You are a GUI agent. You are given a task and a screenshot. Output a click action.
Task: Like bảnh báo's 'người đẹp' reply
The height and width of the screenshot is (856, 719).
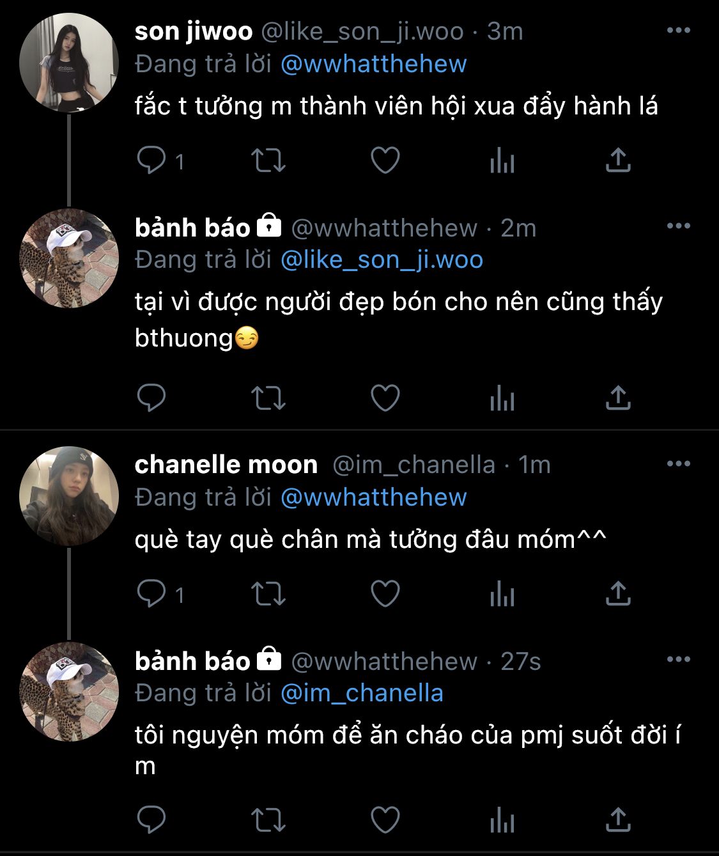[385, 398]
